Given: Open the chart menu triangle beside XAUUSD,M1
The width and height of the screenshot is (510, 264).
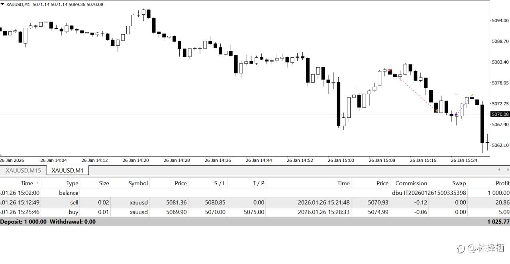Looking at the screenshot, I should (2, 4).
